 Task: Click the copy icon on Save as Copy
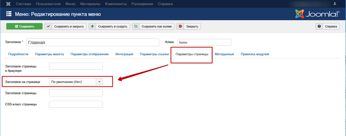coord(136,26)
